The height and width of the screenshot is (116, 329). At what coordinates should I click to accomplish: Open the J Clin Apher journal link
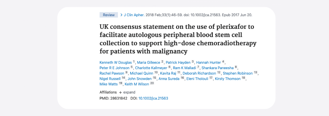coord(134,15)
